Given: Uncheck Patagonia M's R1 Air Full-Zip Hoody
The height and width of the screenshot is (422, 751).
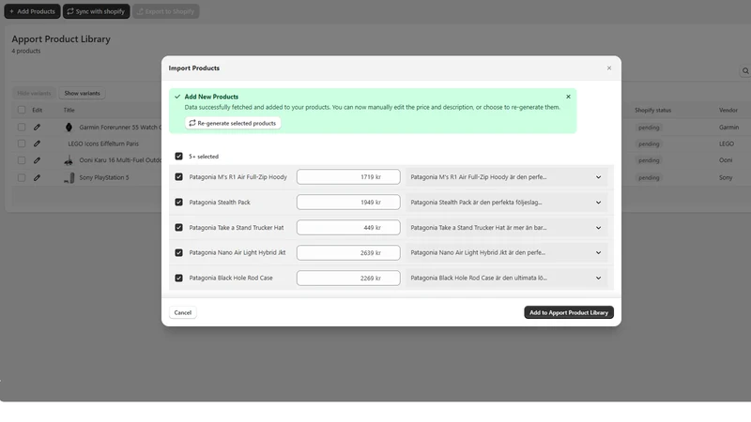Looking at the screenshot, I should tap(178, 176).
